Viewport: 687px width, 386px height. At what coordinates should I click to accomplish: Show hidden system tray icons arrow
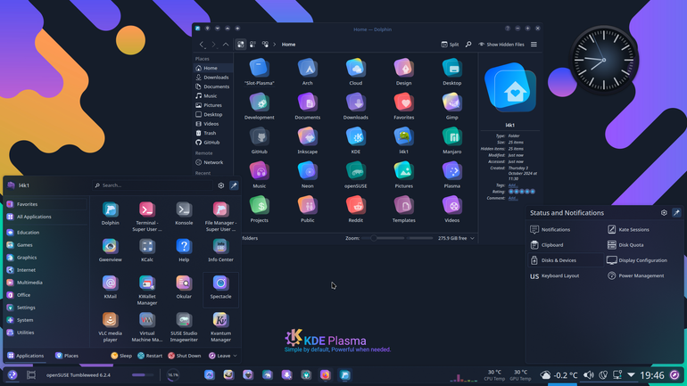pos(631,375)
